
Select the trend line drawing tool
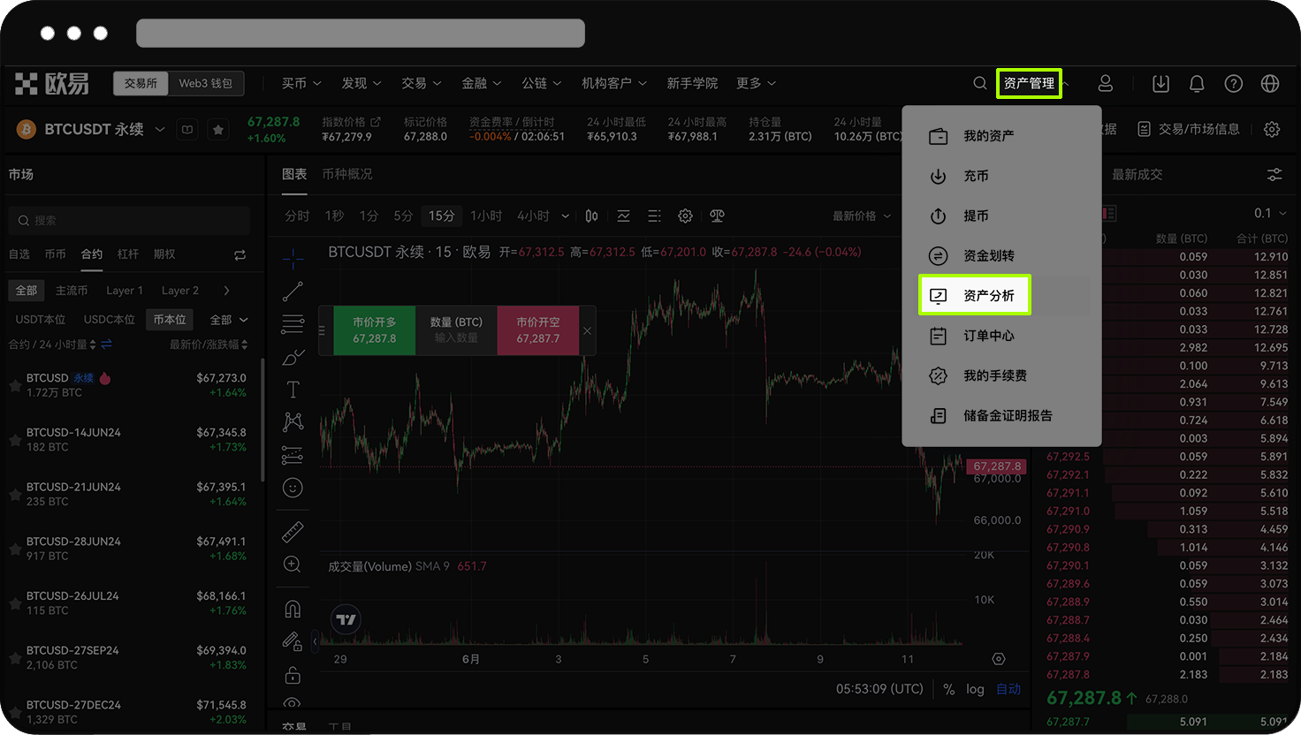pyautogui.click(x=292, y=292)
